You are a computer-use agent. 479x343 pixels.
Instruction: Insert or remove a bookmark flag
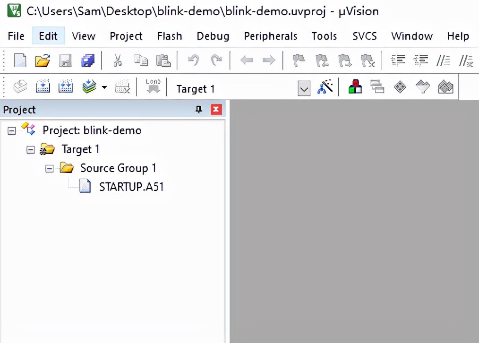click(299, 60)
